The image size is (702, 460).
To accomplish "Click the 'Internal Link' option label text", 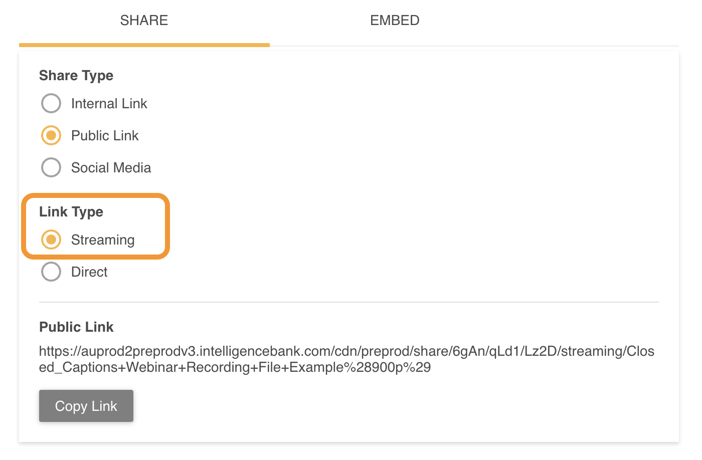I will click(x=109, y=104).
